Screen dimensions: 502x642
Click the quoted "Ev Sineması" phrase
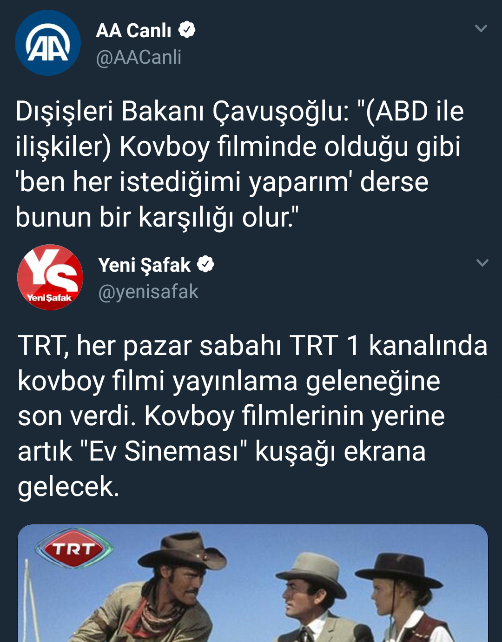(x=164, y=451)
